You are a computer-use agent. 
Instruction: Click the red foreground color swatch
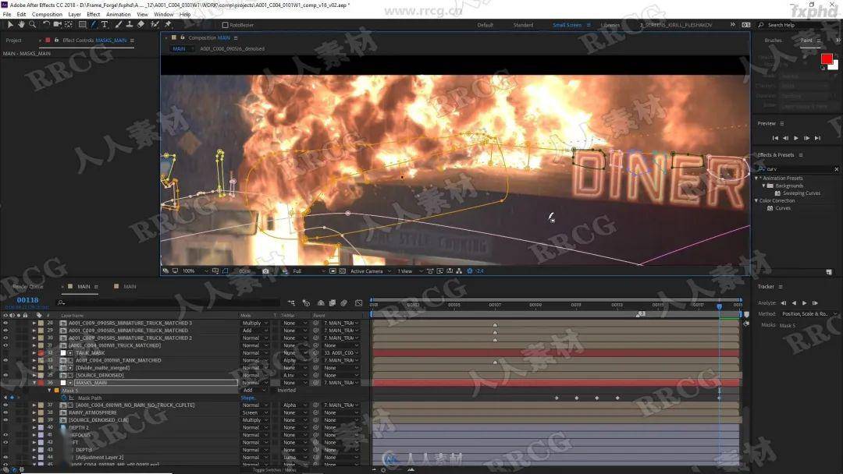826,58
